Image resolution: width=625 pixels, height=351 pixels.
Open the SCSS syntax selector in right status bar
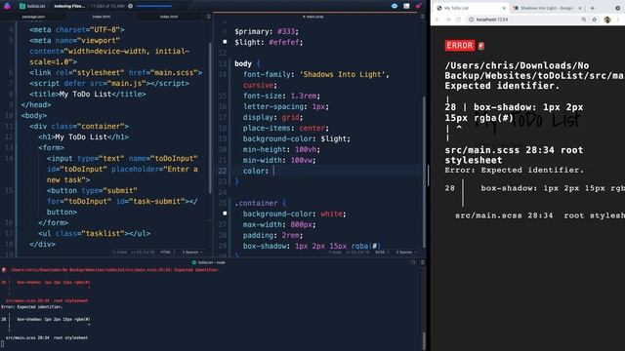(x=382, y=253)
